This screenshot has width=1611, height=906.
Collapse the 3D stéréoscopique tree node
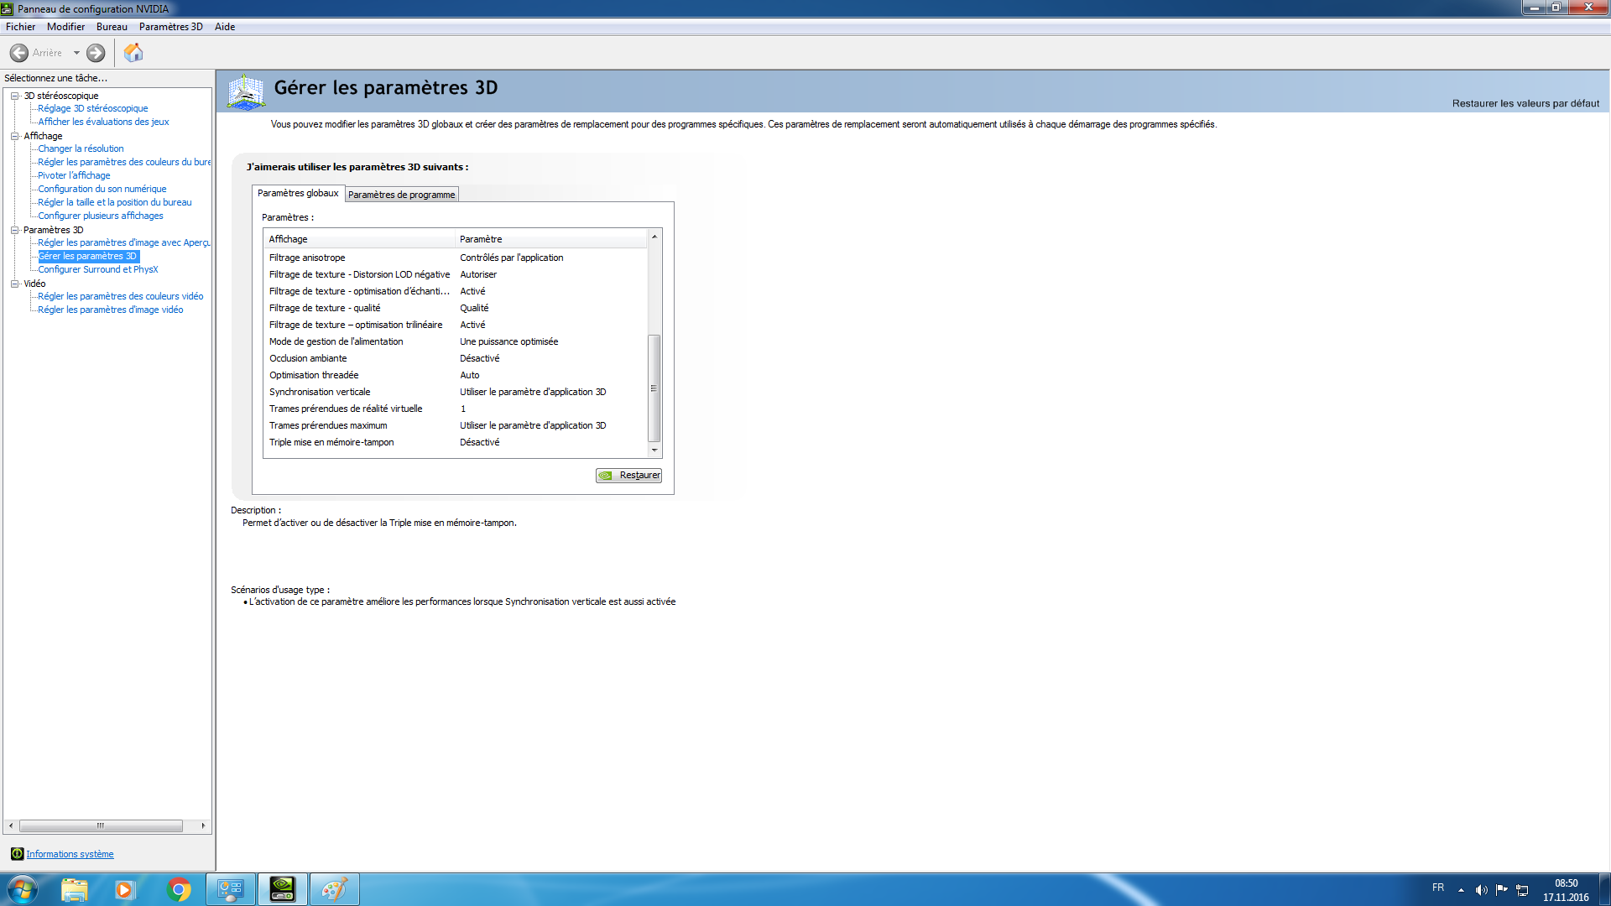14,96
